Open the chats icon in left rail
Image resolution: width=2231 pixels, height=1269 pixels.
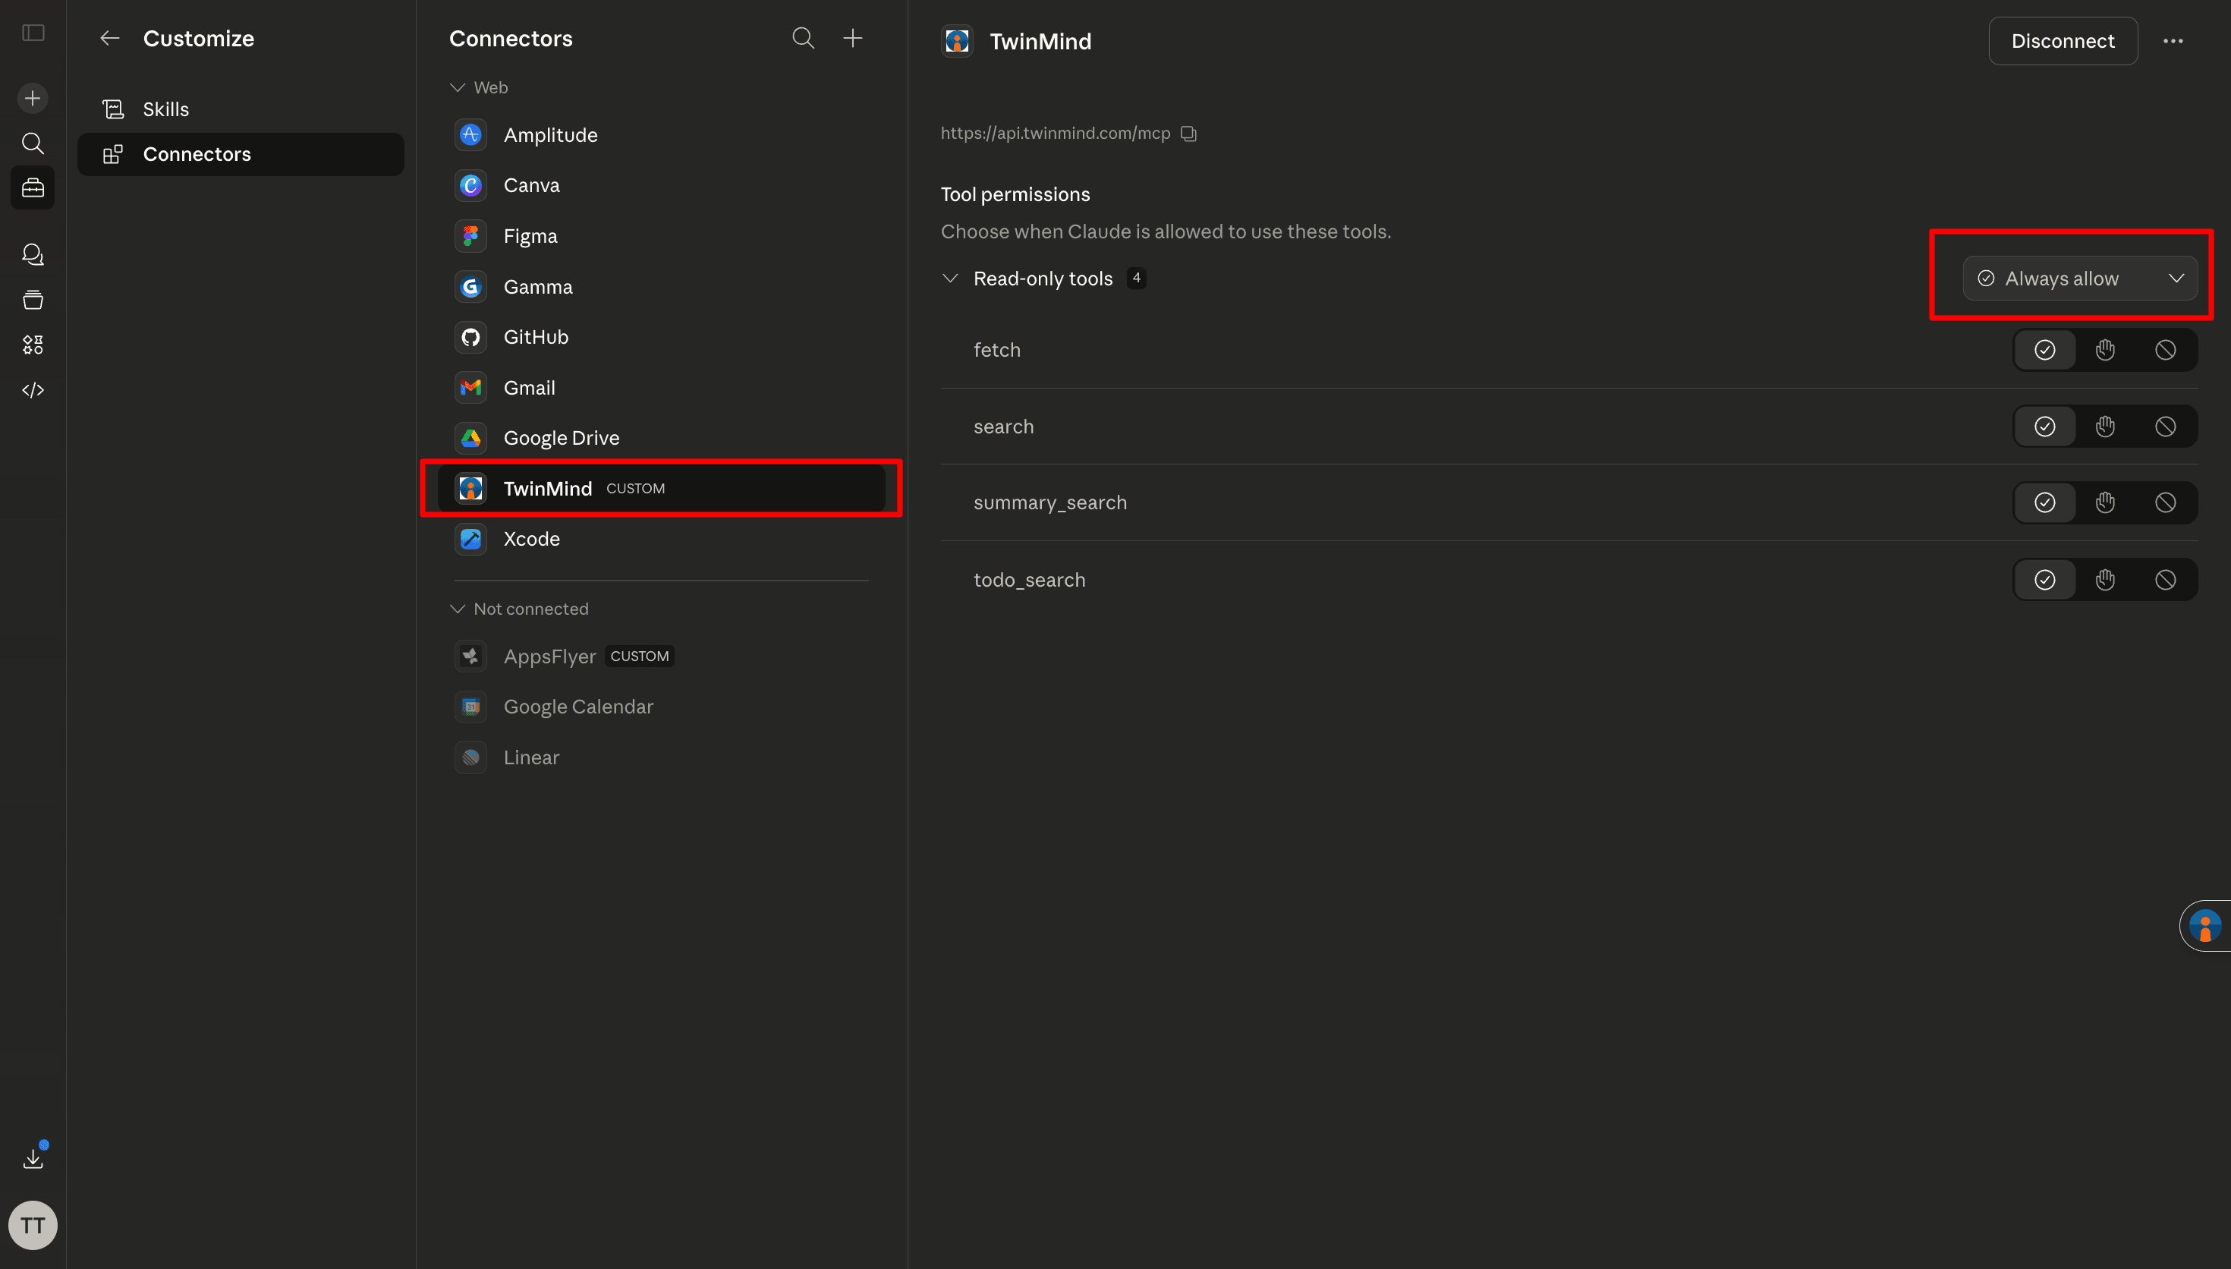33,254
